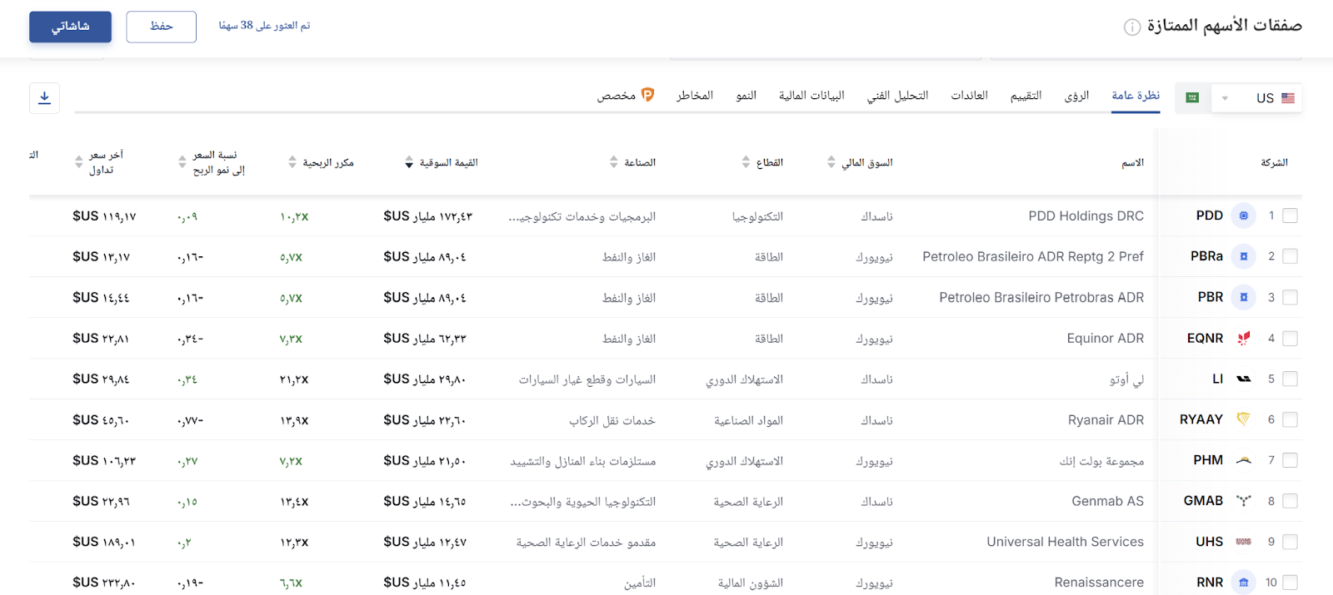
Task: Select the checkbox for row 3 PBR
Action: click(x=1291, y=298)
